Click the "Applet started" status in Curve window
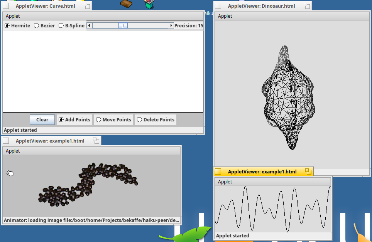Viewport: 372px width, 242px height. click(20, 130)
